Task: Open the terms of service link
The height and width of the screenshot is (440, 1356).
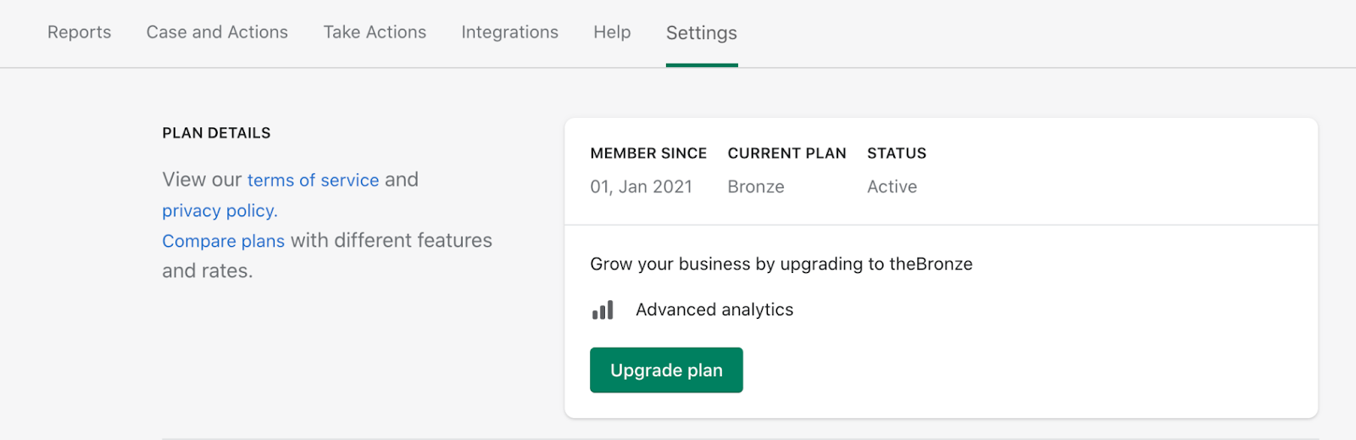Action: coord(314,180)
